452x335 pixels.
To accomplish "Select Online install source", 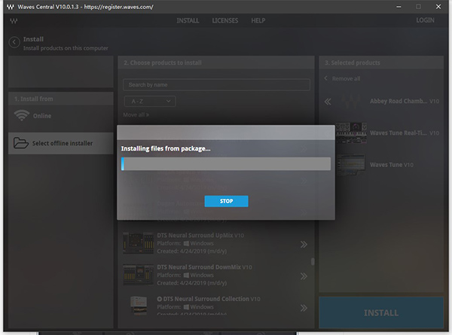I will point(61,116).
